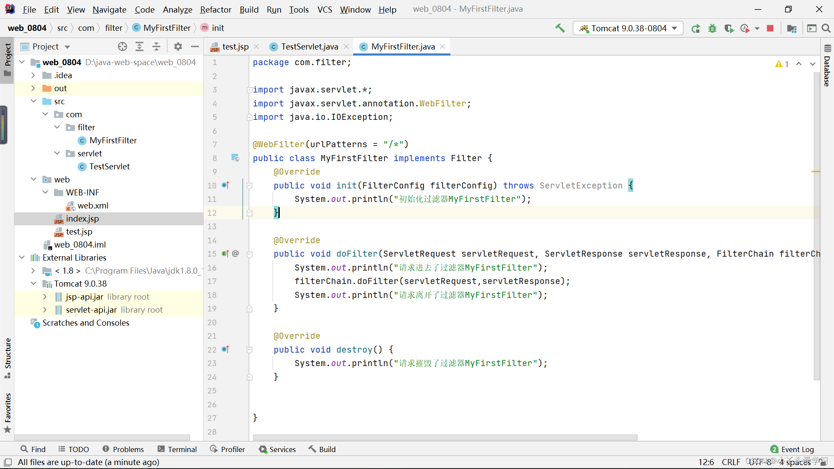This screenshot has width=834, height=469.
Task: Collapse the filter package
Action: tap(57, 127)
